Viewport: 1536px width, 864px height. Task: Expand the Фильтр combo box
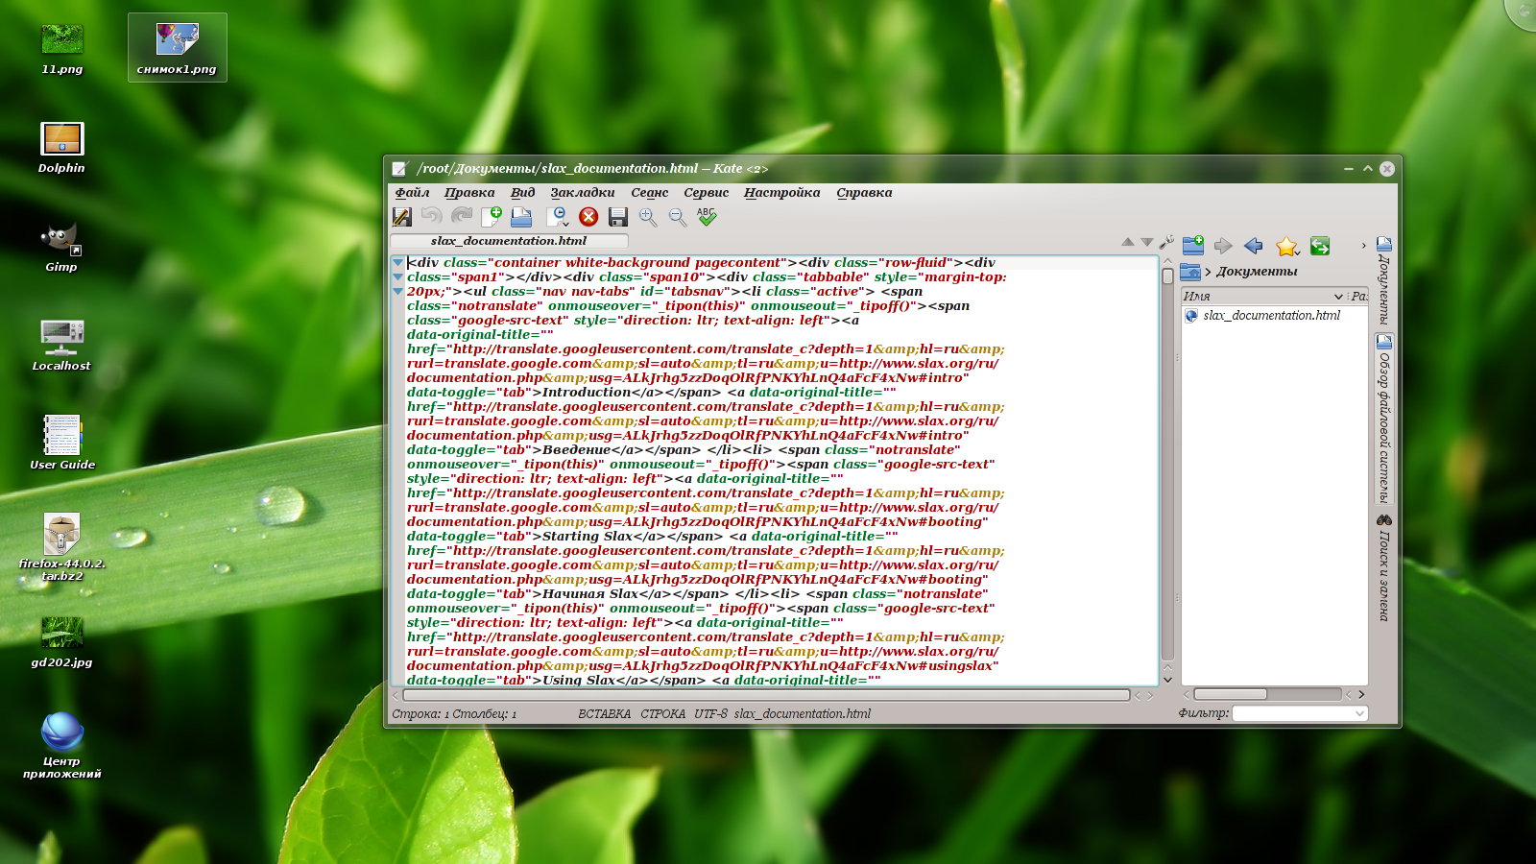tap(1358, 713)
